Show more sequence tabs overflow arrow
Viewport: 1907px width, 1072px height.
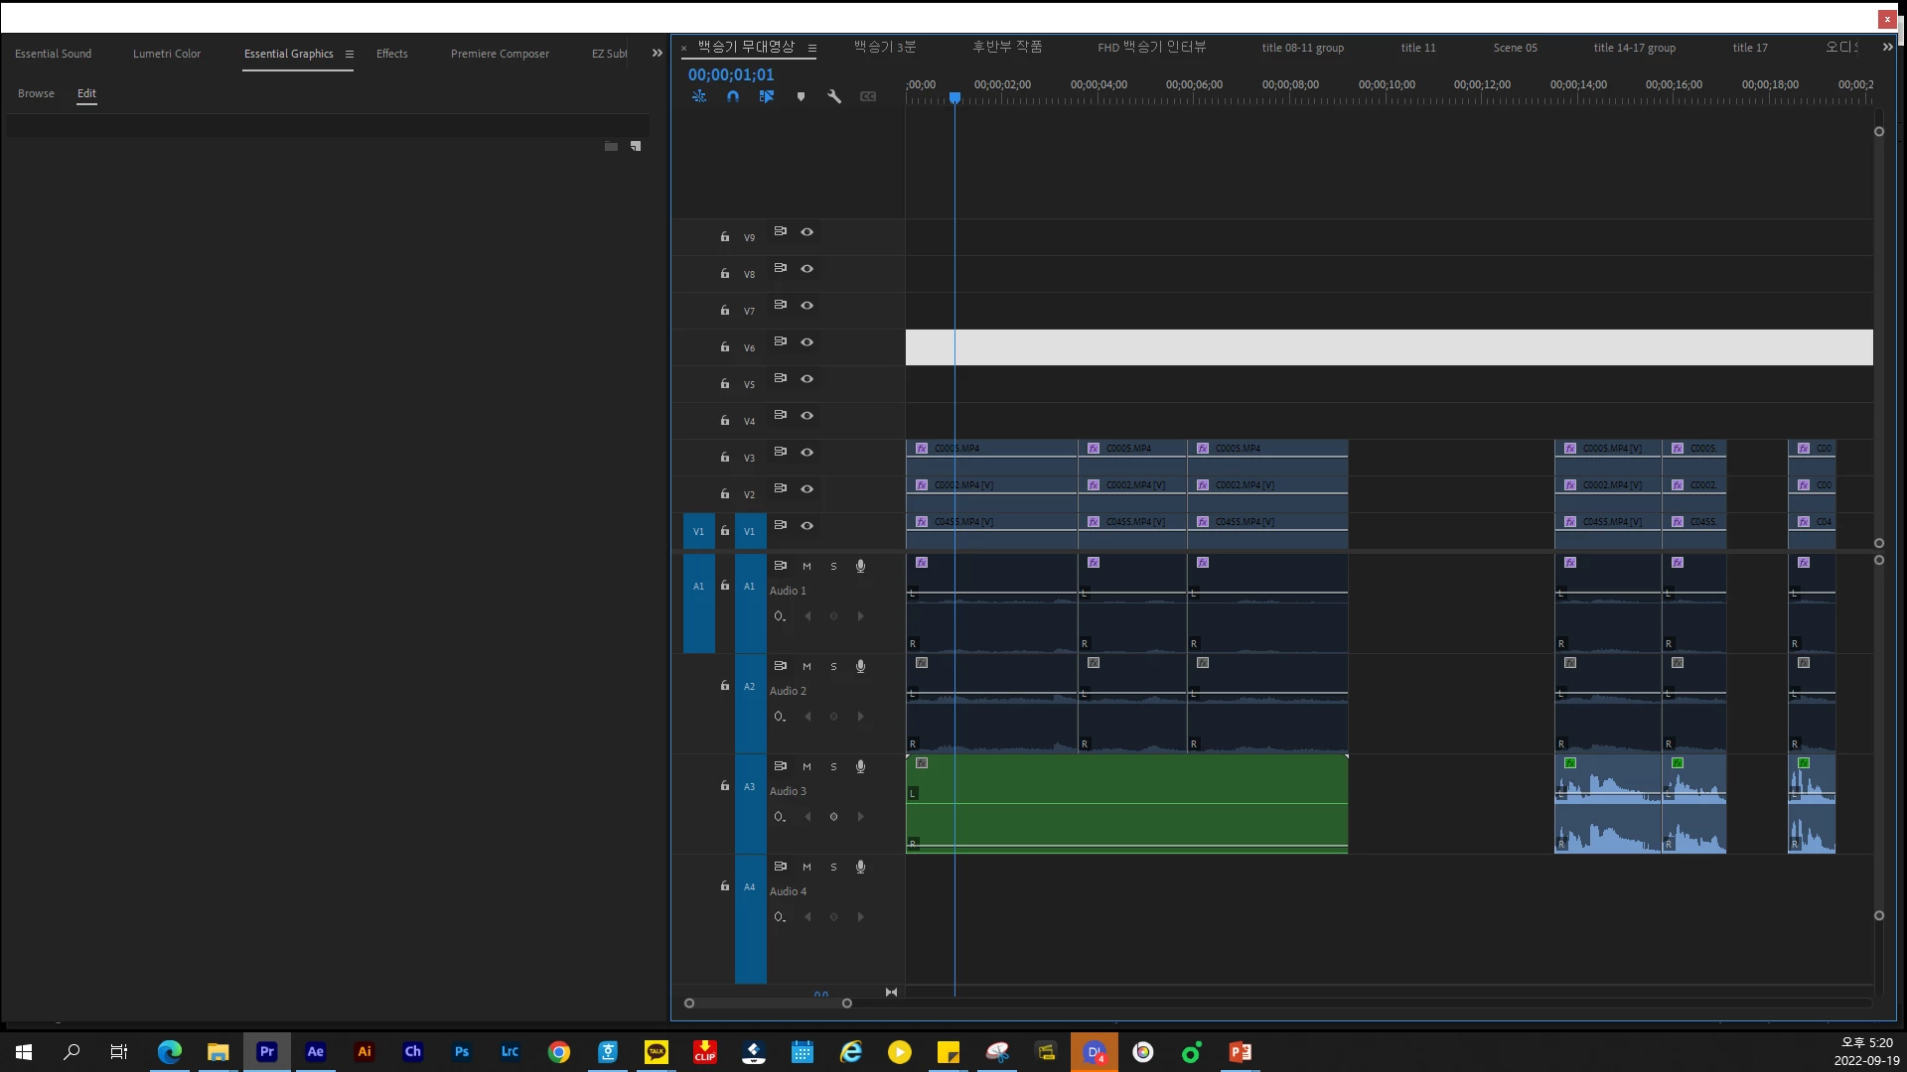point(1887,47)
